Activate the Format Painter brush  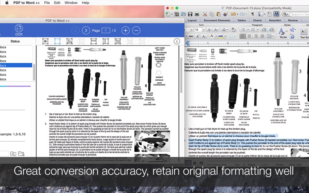coord(226,14)
